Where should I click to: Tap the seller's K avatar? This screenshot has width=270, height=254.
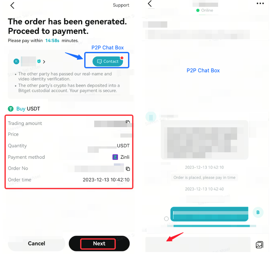(x=16, y=61)
